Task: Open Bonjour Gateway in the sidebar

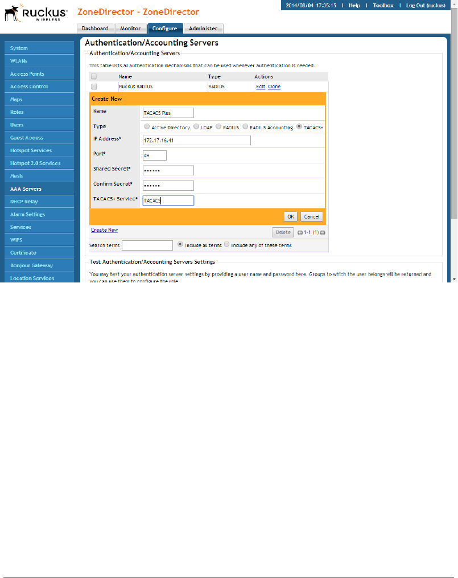Action: click(39, 265)
